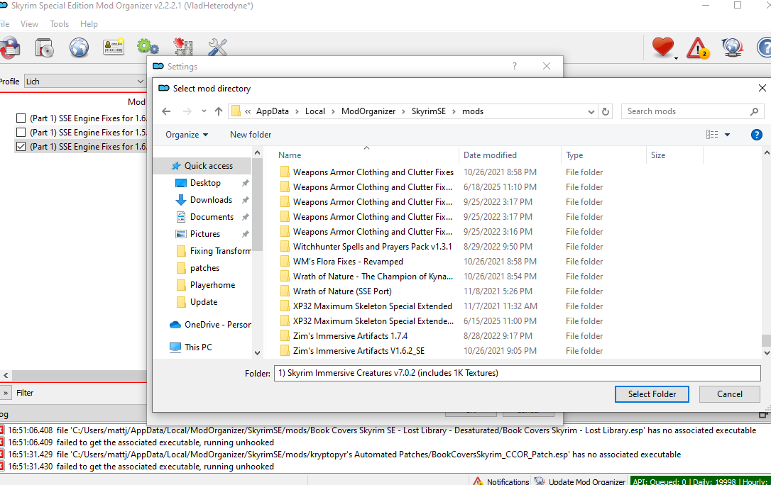Show hidden breadcrumb path chevrons
771x485 pixels.
[248, 111]
